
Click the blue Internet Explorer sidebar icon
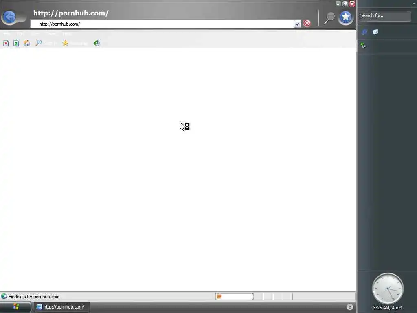coord(364,32)
